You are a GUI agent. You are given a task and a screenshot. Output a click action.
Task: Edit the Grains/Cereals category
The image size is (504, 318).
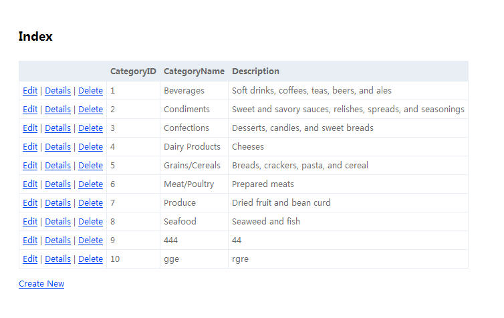point(30,166)
